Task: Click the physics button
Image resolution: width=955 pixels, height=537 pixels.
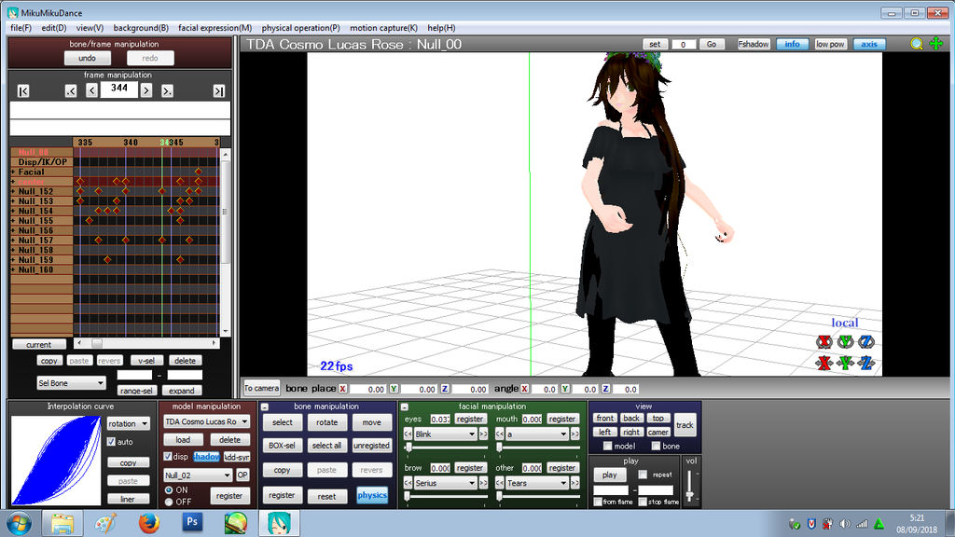Action: pos(372,495)
